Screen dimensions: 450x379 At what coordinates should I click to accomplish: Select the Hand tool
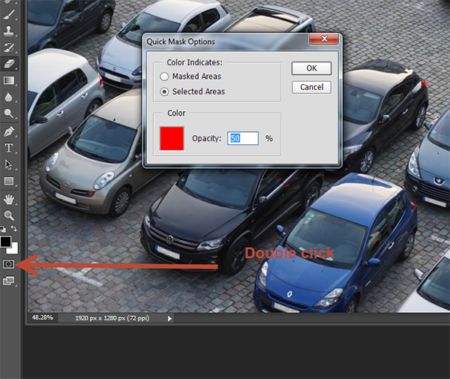click(x=10, y=199)
